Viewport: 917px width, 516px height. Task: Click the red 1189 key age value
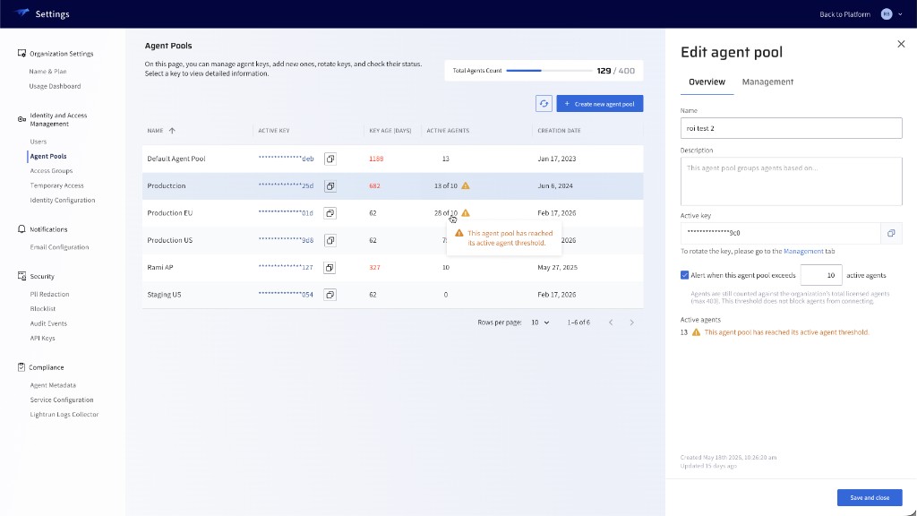[376, 159]
